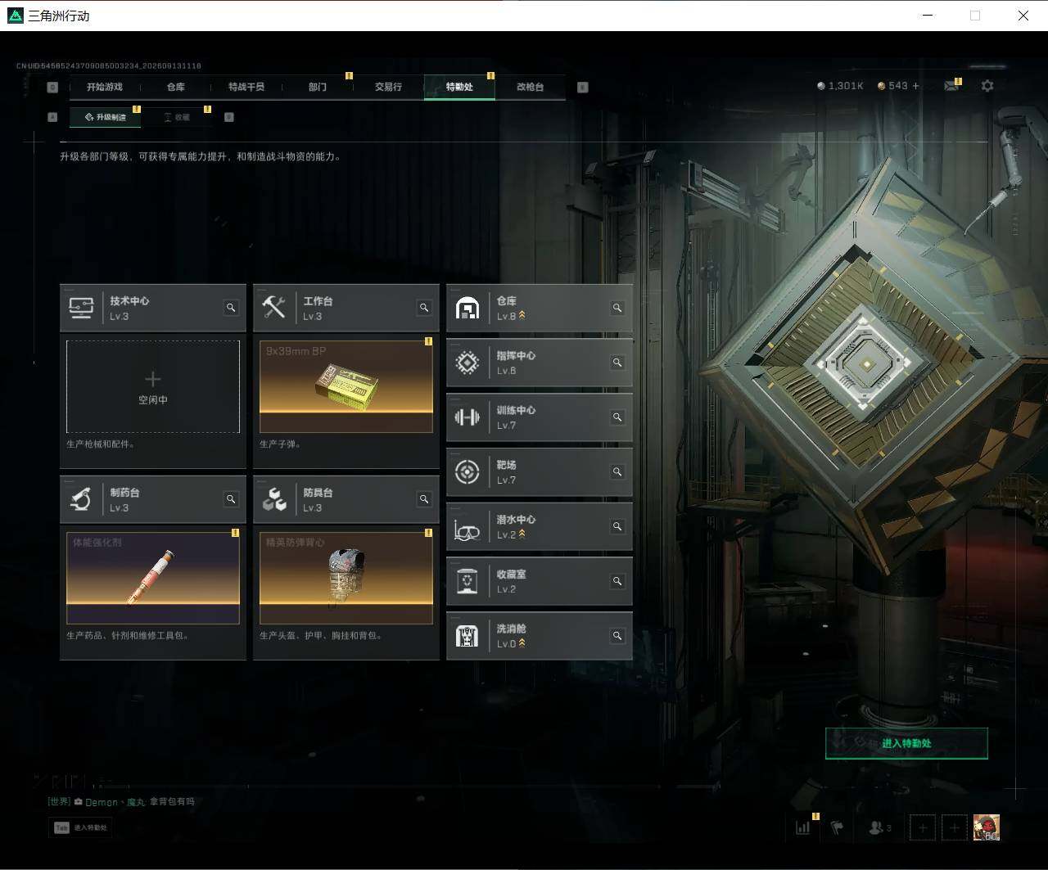
Task: Open the magnifier on the 收藏室 row
Action: click(617, 581)
